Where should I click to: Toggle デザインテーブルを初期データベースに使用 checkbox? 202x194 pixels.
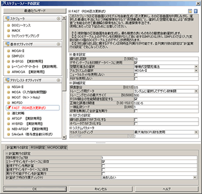tap(136, 63)
